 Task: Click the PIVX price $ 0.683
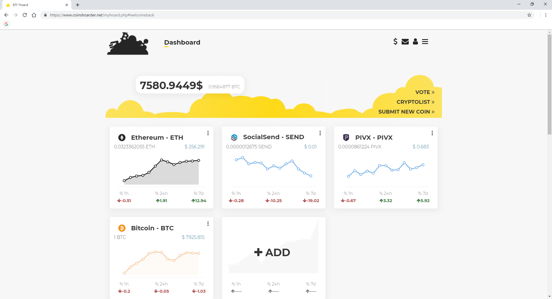click(x=421, y=147)
